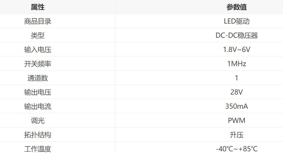
Task: Click the 1.8V~6V value cell
Action: [236, 50]
